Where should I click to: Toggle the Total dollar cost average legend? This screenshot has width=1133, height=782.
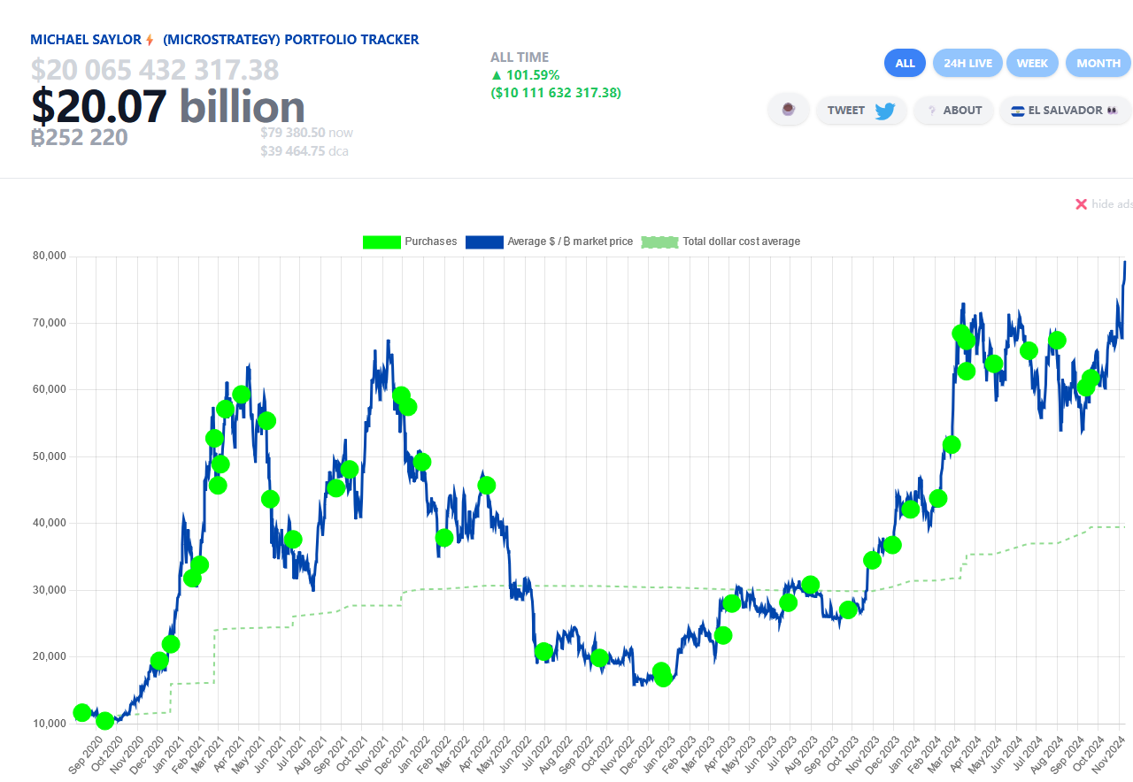721,241
